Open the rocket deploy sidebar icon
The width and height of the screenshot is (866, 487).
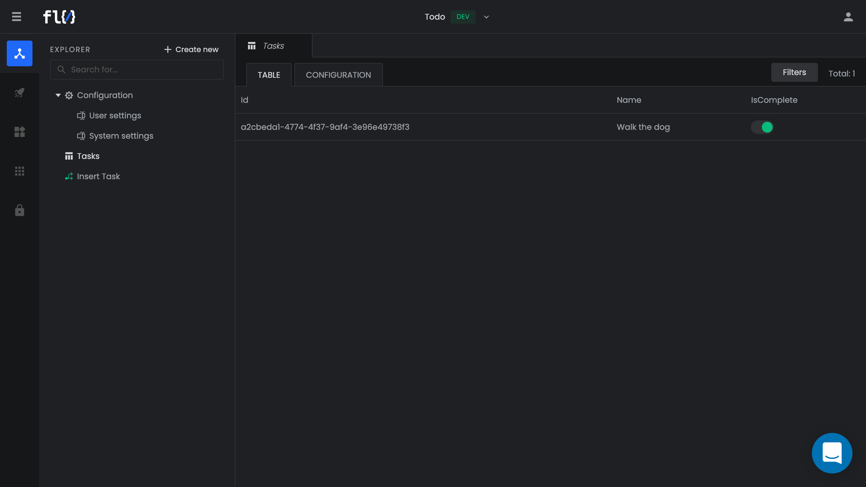(x=20, y=93)
